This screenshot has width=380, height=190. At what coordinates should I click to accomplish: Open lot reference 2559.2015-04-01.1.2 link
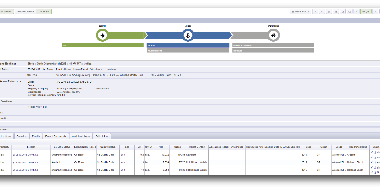[28, 155]
